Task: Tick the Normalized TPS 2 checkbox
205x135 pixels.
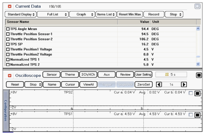Action: pyautogui.click(x=8, y=65)
